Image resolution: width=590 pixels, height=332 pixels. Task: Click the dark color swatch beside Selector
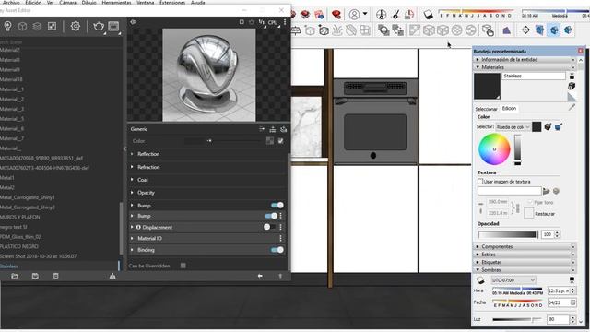[537, 127]
